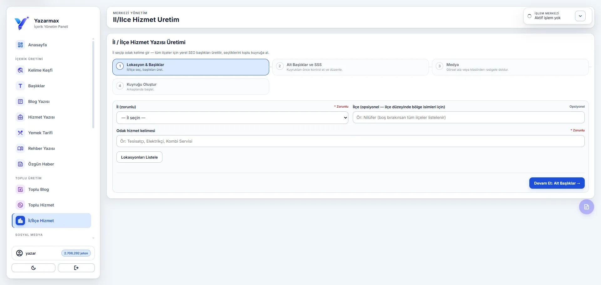The height and width of the screenshot is (285, 601).
Task: Open the Rehber Yazısı menu label
Action: tap(42, 149)
